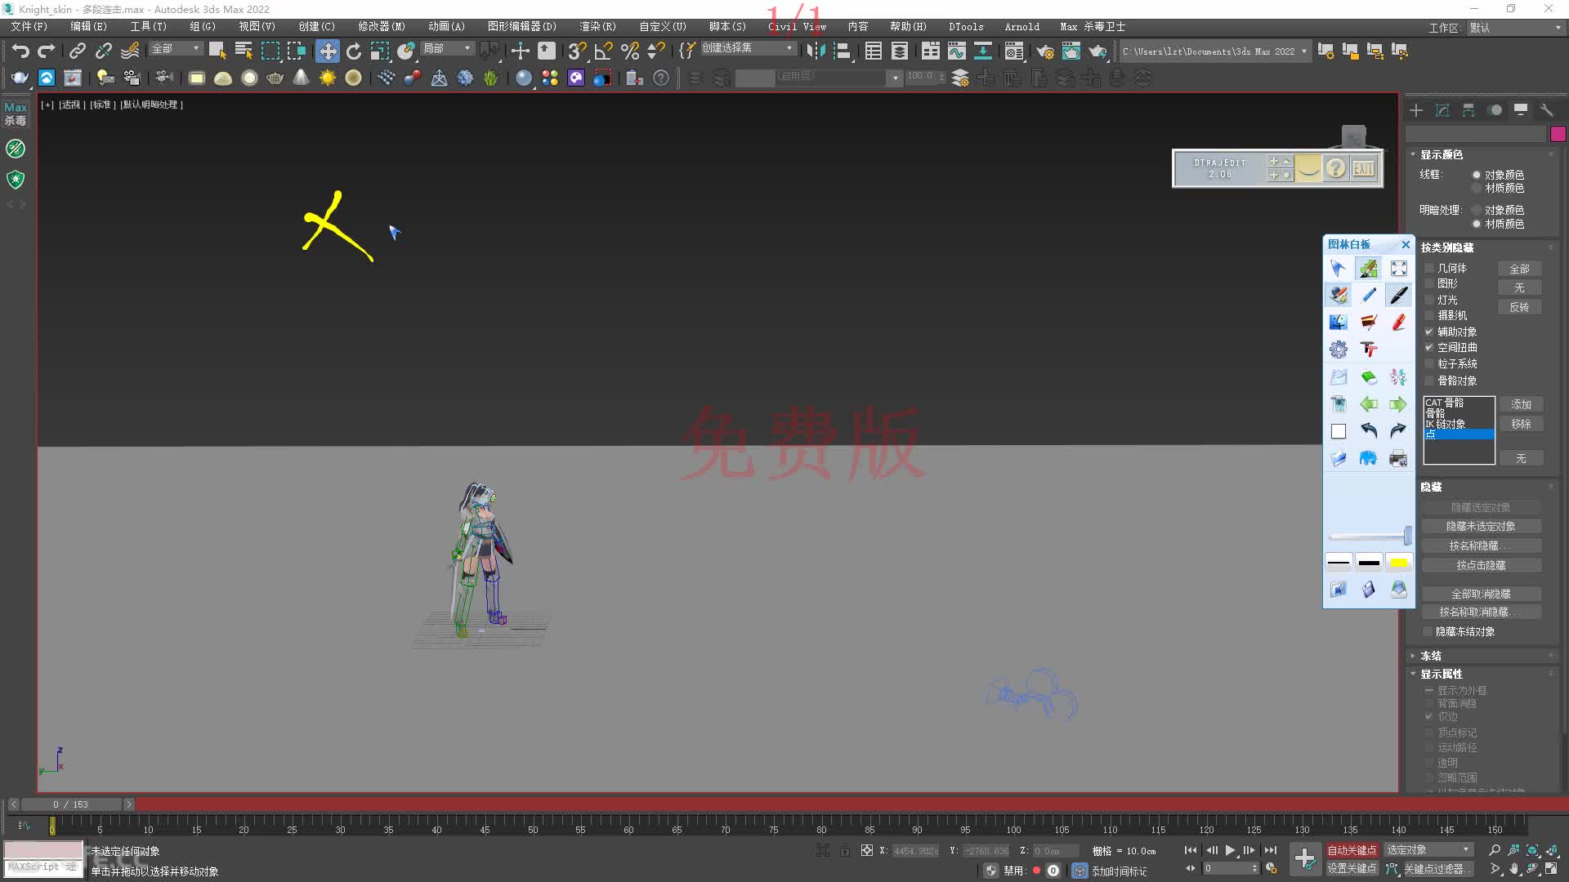The height and width of the screenshot is (882, 1569).
Task: Collapse the 显示属性 rollout
Action: (x=1442, y=674)
